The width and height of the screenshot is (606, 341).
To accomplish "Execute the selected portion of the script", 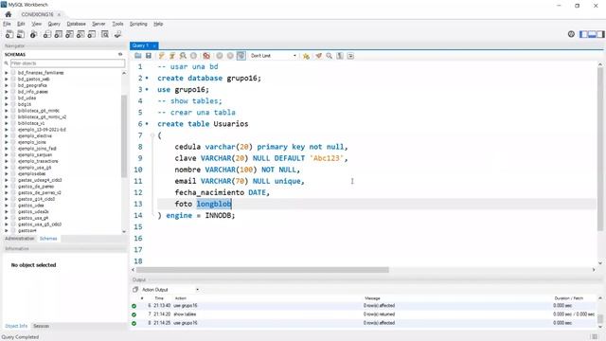I will (x=162, y=56).
